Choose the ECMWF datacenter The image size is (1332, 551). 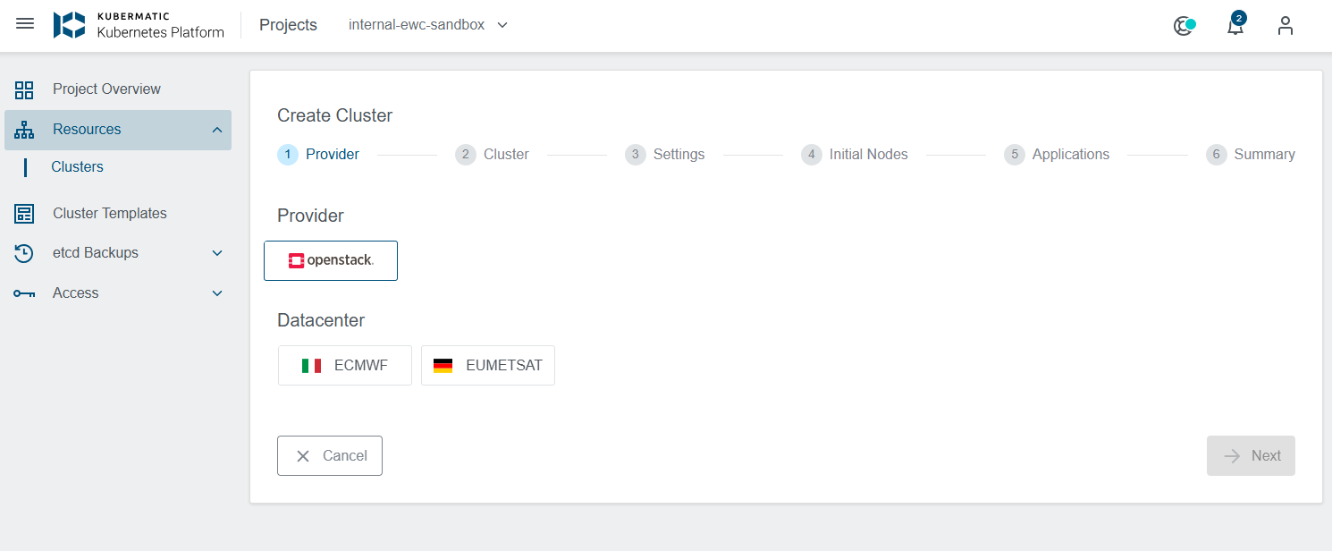tap(345, 366)
